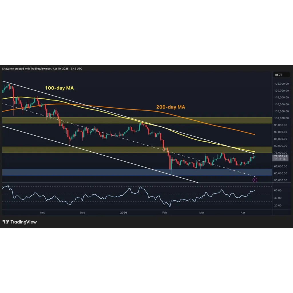Click the yellow 100,000 resistance zone

pyautogui.click(x=137, y=120)
